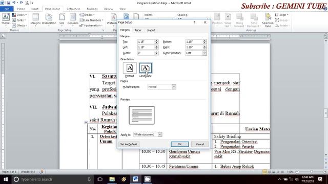Open Task View on taskbar

coord(100,179)
